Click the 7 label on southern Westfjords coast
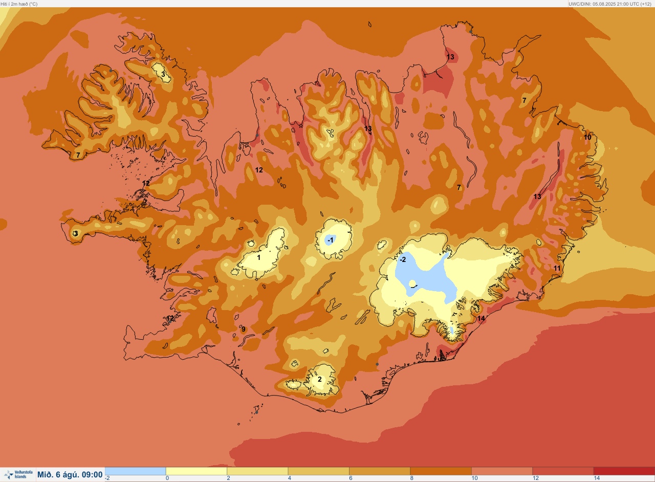The width and height of the screenshot is (655, 482). coord(78,155)
